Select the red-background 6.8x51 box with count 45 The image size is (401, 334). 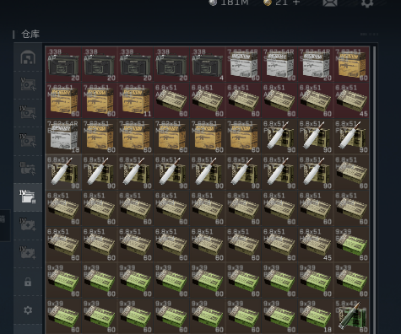[x=352, y=100]
